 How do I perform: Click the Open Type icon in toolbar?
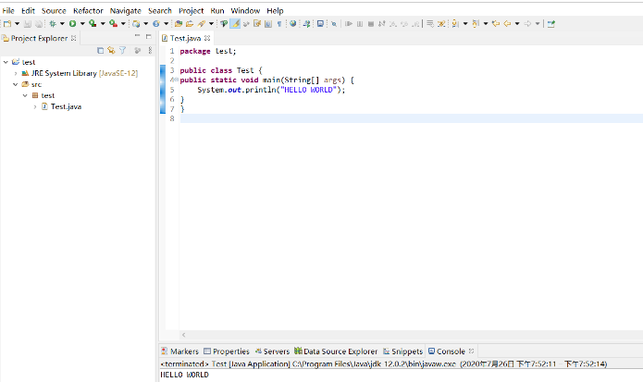coord(179,24)
